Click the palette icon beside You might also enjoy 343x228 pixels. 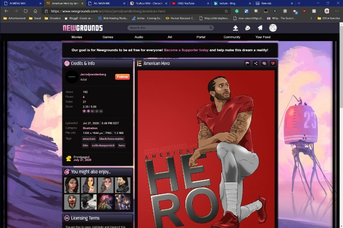pos(67,172)
